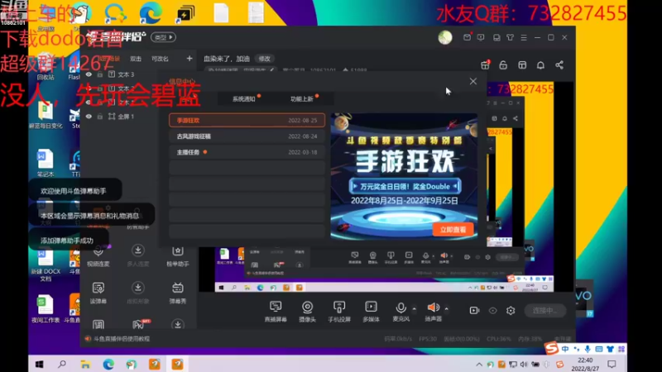The image size is (662, 372).
Task: Toggle lock on 文本 3 layer
Action: pyautogui.click(x=100, y=74)
